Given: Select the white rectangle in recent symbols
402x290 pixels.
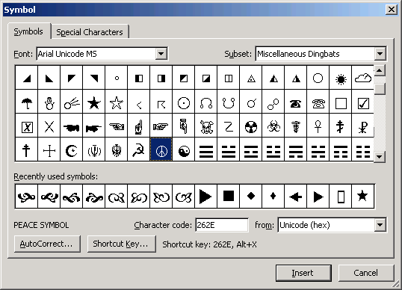Looking at the screenshot, I should pyautogui.click(x=341, y=197).
